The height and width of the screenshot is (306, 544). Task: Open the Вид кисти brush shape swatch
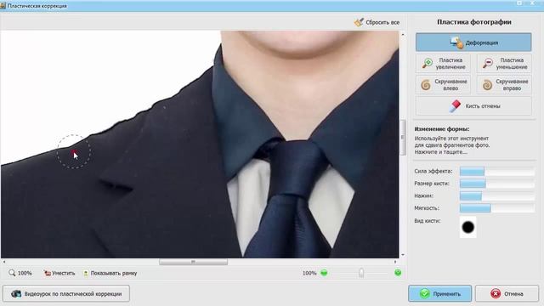click(x=468, y=227)
